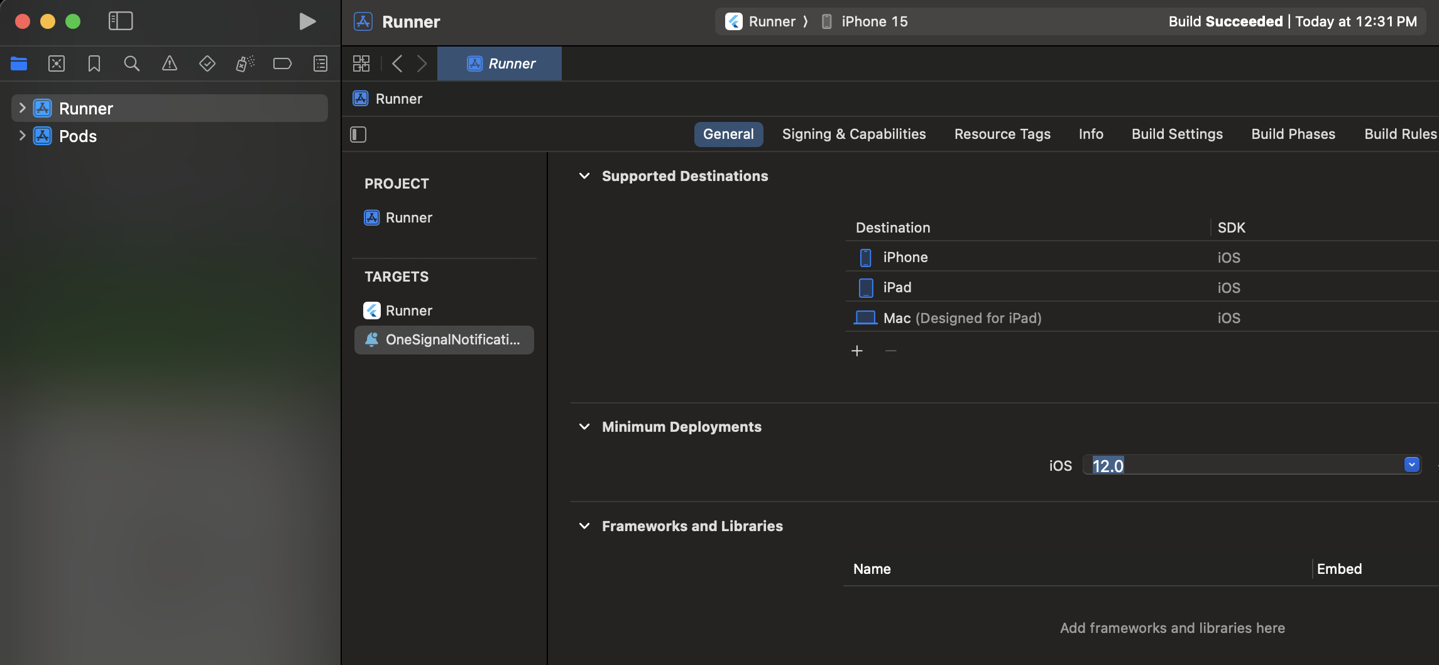
Task: Select Runner in the project navigator
Action: (x=170, y=108)
